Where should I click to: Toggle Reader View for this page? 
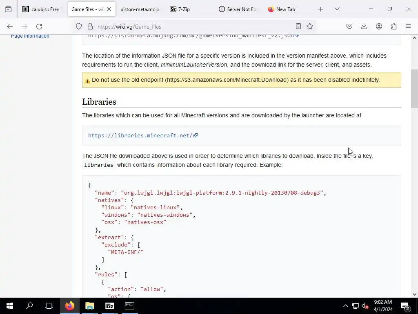coord(298,26)
